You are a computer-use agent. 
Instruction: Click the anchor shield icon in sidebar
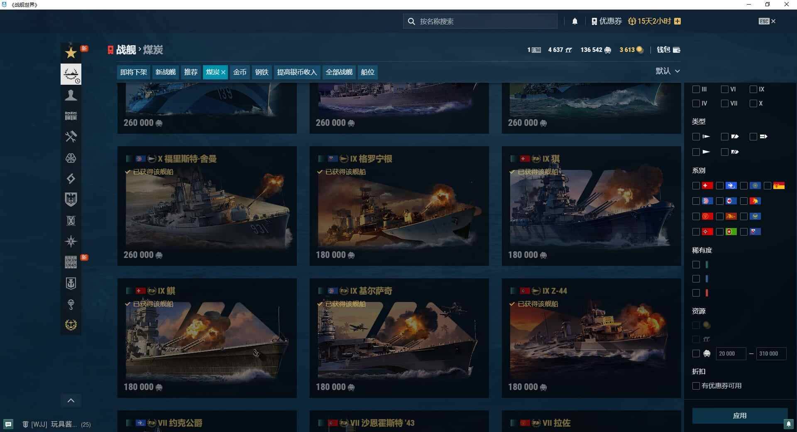coord(71,283)
